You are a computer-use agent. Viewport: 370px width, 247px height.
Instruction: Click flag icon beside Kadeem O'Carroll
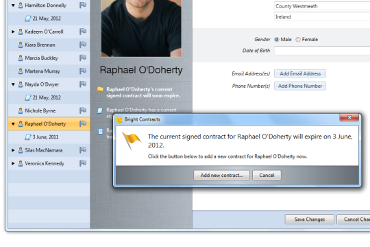(x=83, y=32)
